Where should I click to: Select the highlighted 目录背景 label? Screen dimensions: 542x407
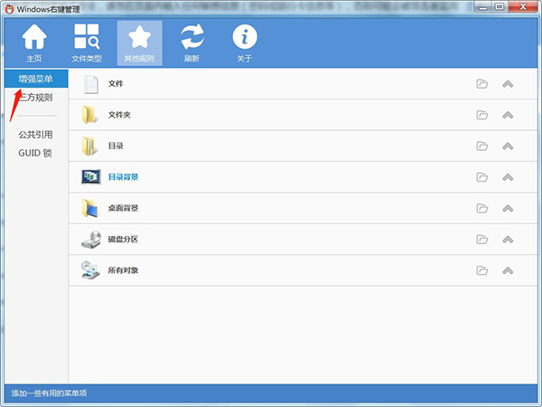coord(123,177)
